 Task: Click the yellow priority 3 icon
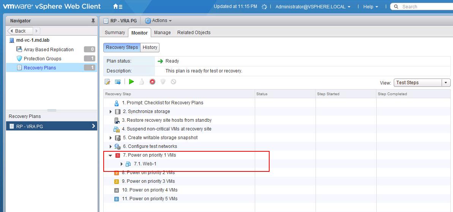(x=117, y=182)
